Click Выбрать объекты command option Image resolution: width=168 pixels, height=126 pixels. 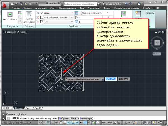pyautogui.click(x=69, y=118)
